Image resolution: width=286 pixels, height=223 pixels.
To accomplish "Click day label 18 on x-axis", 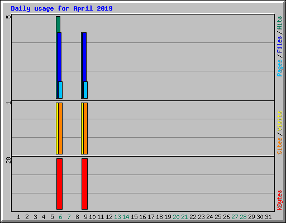I will pos(159,217).
